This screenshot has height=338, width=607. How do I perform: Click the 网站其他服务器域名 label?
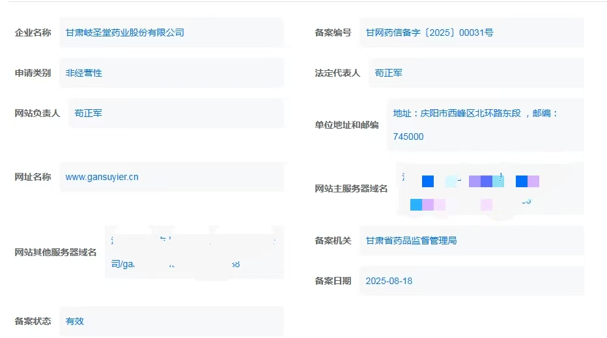point(55,252)
